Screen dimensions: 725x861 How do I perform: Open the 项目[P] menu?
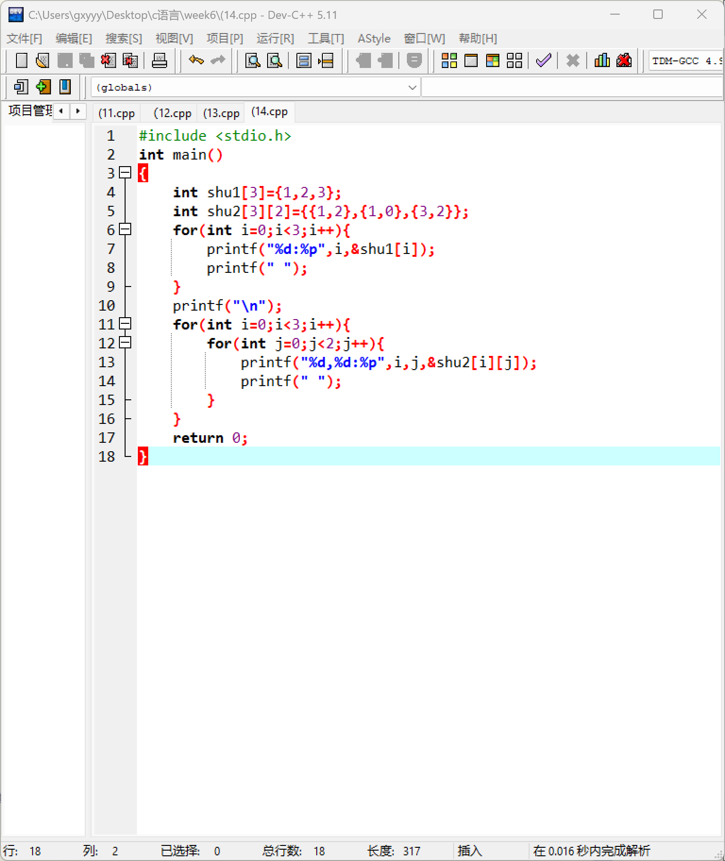(x=225, y=38)
